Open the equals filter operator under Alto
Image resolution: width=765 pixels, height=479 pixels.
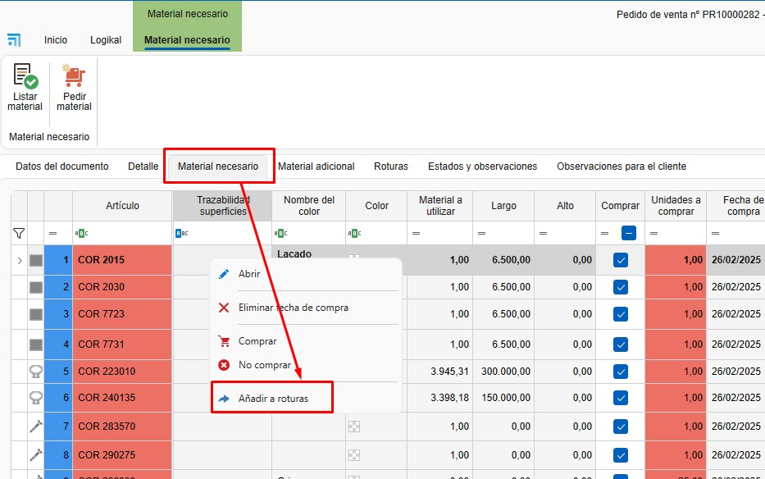click(x=543, y=234)
